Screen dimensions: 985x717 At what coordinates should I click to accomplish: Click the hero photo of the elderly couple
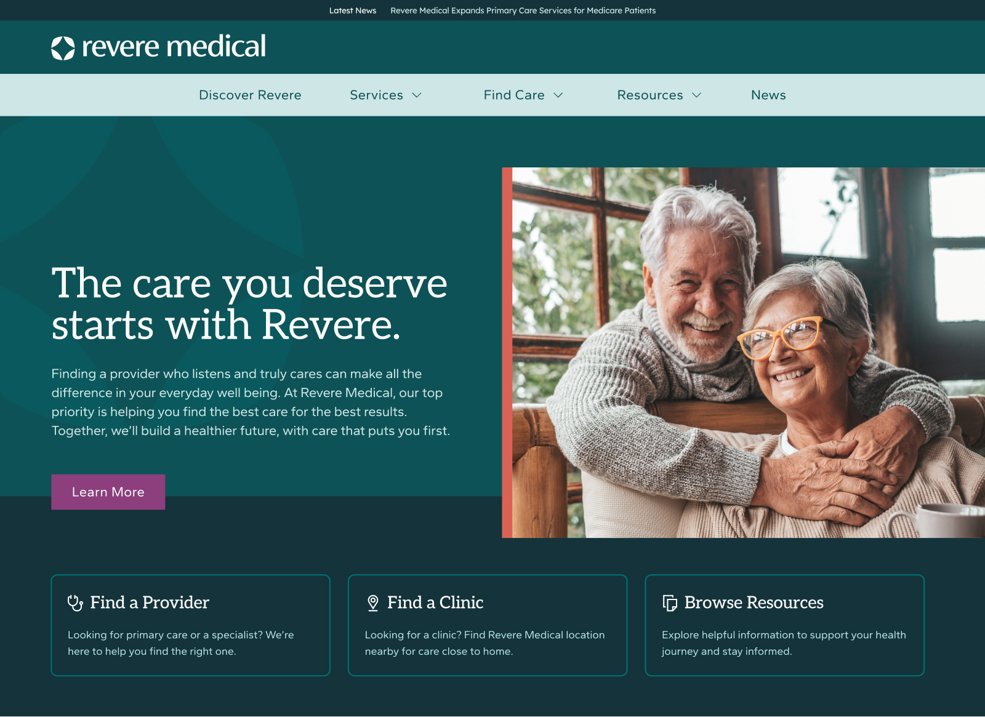pyautogui.click(x=749, y=353)
